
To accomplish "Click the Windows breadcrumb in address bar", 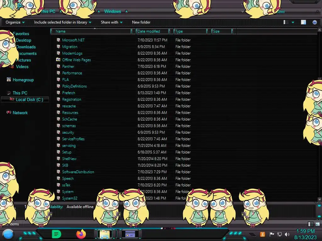I will click(x=113, y=12).
